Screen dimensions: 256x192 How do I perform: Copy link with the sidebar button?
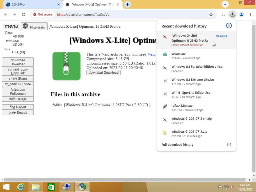18,71
